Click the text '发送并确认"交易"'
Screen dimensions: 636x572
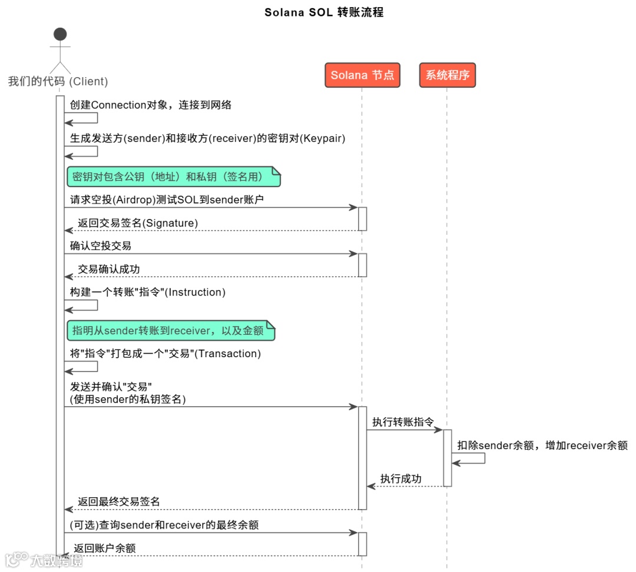coord(111,387)
